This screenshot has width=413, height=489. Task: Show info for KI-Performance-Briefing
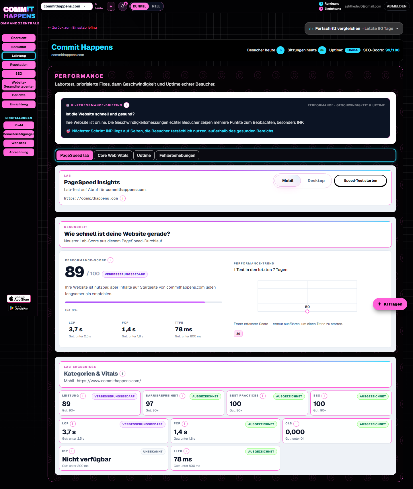coord(126,105)
